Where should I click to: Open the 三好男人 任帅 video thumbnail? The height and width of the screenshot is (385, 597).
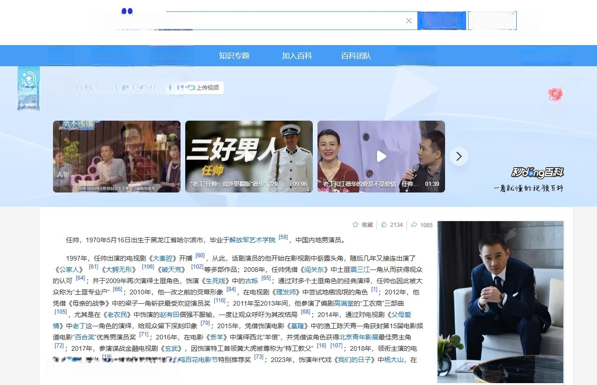249,156
